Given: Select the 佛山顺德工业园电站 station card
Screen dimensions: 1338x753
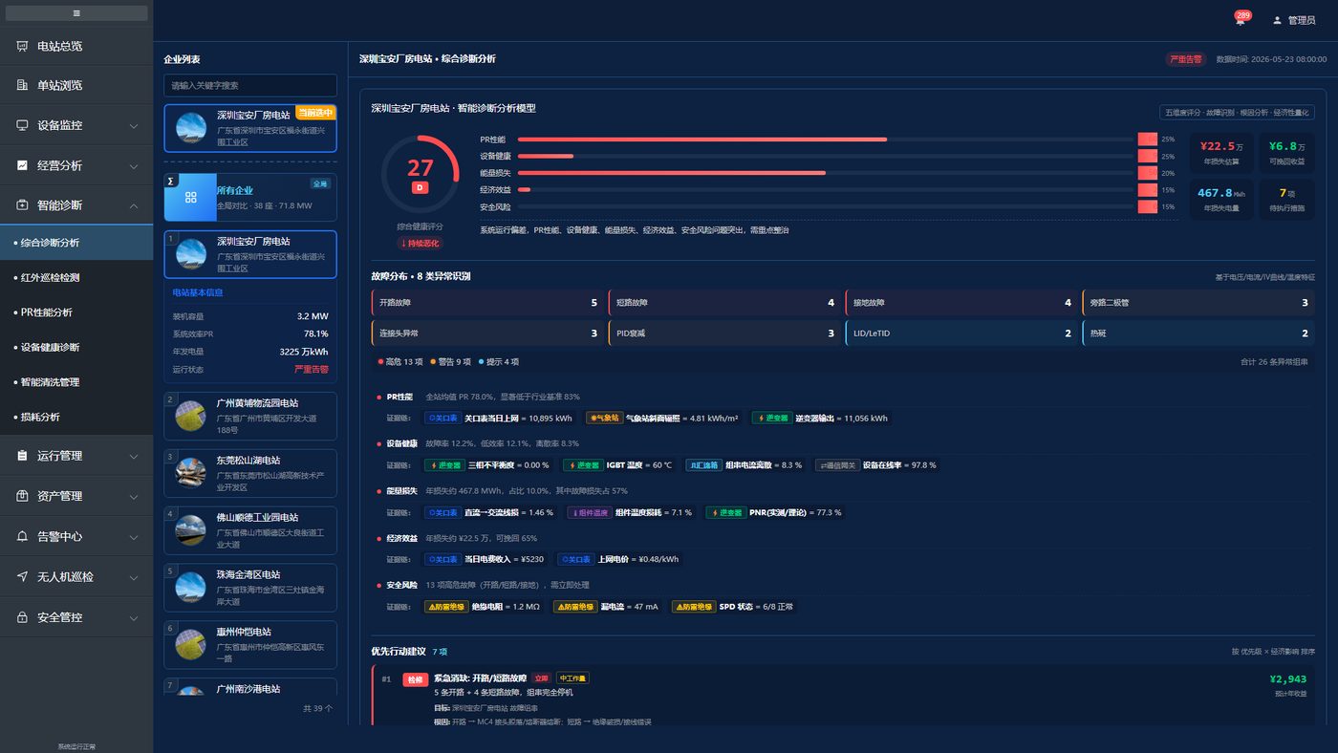Looking at the screenshot, I should point(250,530).
